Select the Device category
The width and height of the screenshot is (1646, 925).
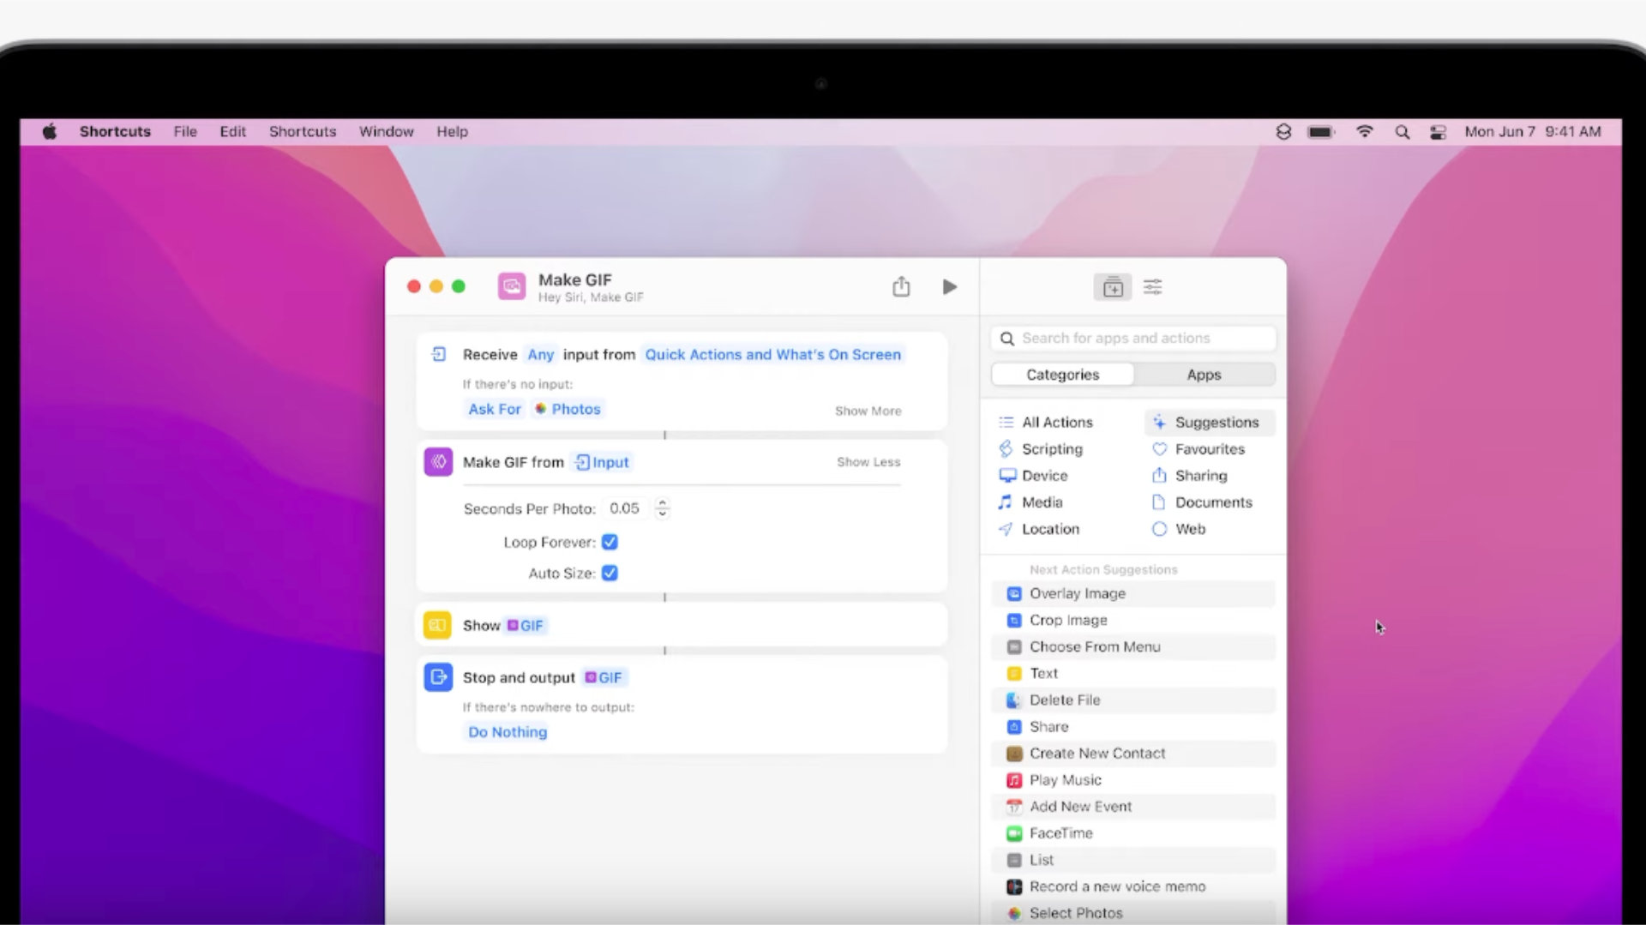1033,475
